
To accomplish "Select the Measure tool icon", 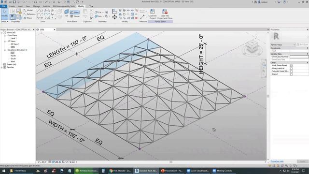I will [142, 17].
